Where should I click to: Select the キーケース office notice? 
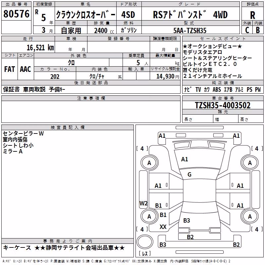pos(17,248)
